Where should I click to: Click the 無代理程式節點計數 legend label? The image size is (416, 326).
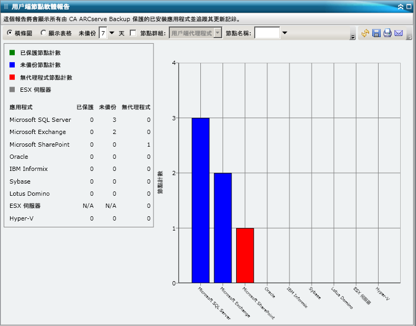click(x=46, y=77)
